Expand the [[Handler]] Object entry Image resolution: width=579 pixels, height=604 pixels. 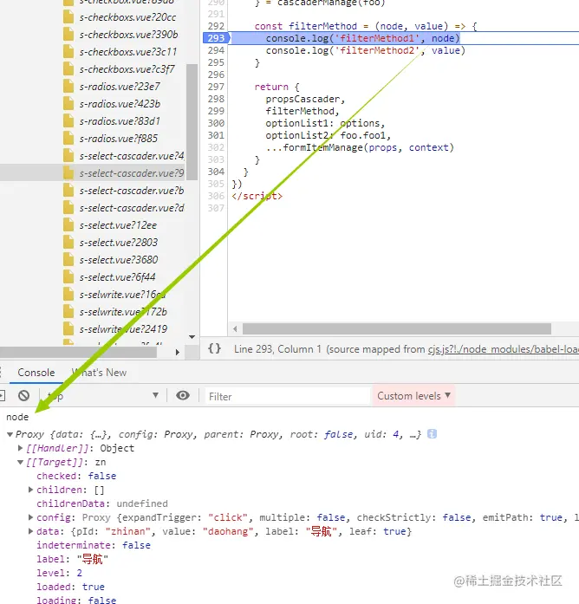point(21,448)
